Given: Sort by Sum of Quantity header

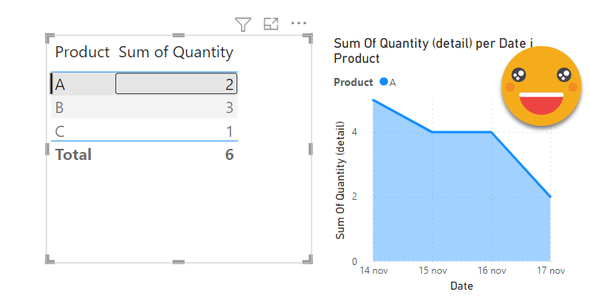Looking at the screenshot, I should [176, 53].
